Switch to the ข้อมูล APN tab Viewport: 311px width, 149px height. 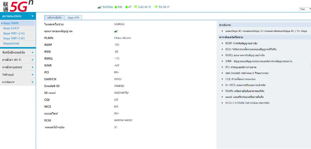pos(73,18)
